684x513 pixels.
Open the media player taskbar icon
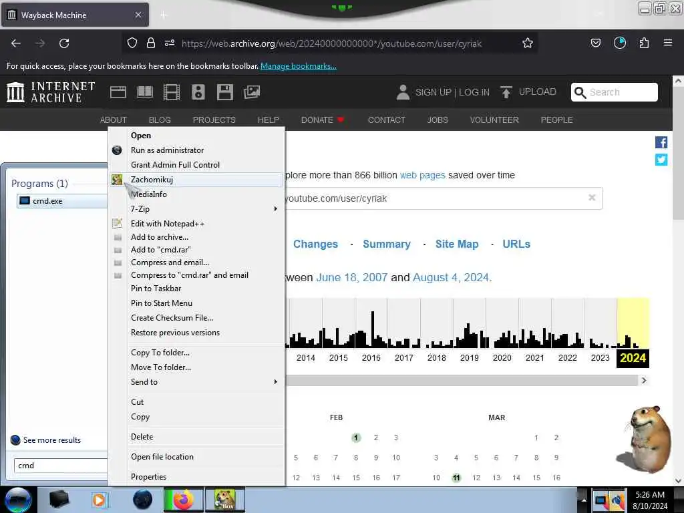pos(99,500)
